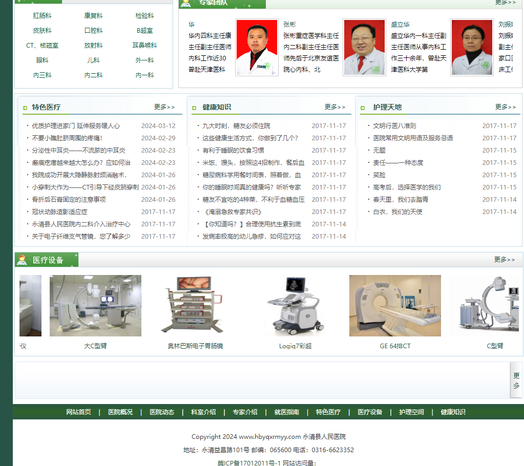Open the 分泌性中耳炎 article
Screen dimensions: 524x466
click(x=78, y=151)
